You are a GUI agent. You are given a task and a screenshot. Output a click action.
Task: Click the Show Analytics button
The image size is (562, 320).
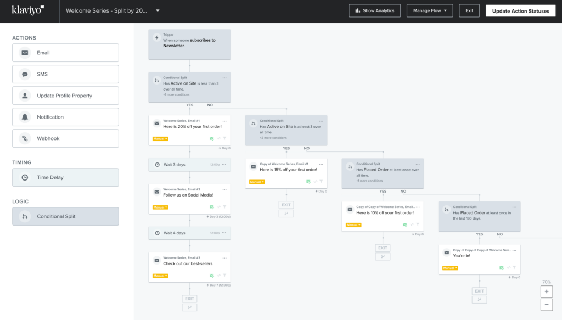coord(375,10)
